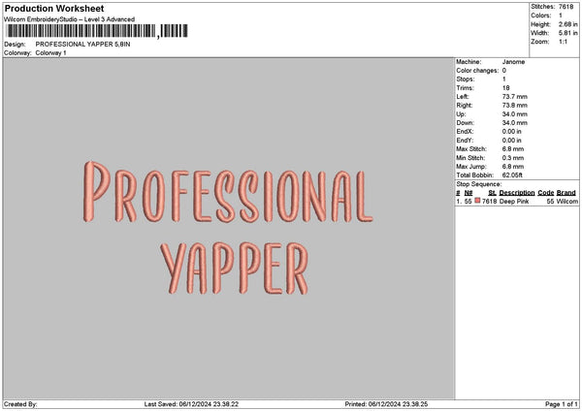Click the Code column header

[545, 193]
